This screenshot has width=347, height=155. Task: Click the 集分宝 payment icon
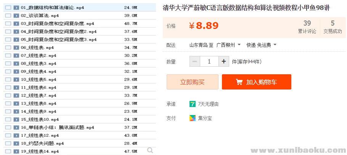pyautogui.click(x=193, y=118)
